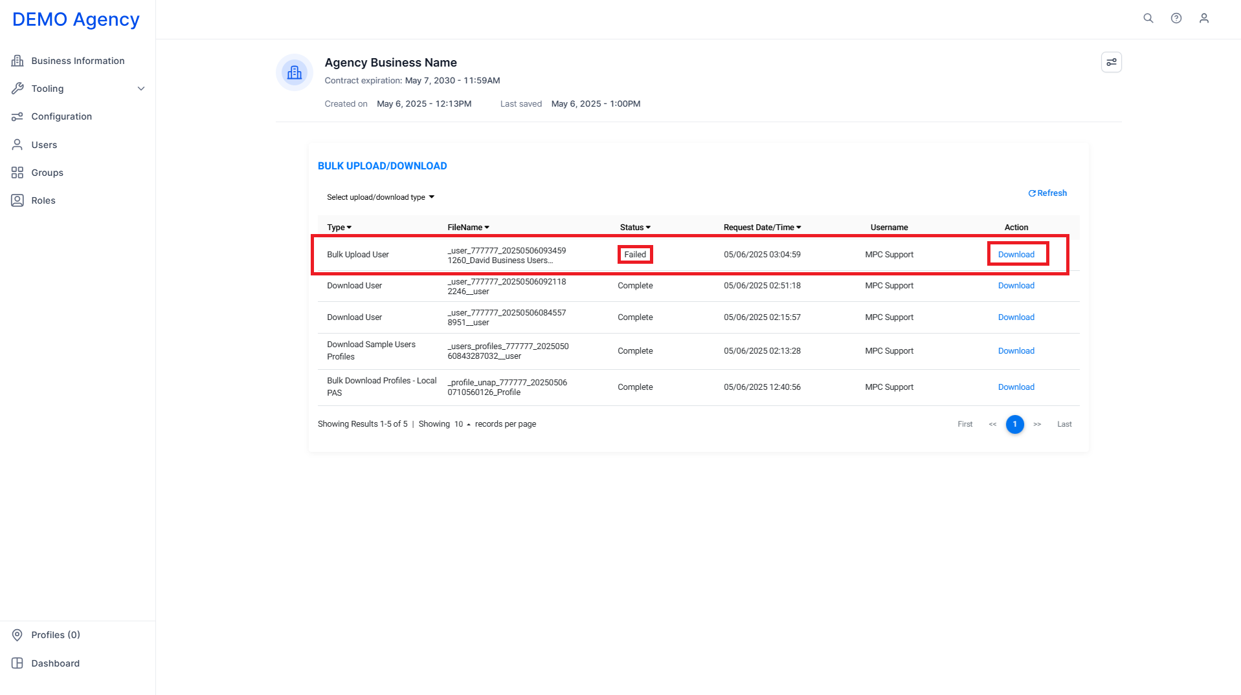The width and height of the screenshot is (1241, 695).
Task: Click the Agency Business Name title
Action: point(391,63)
